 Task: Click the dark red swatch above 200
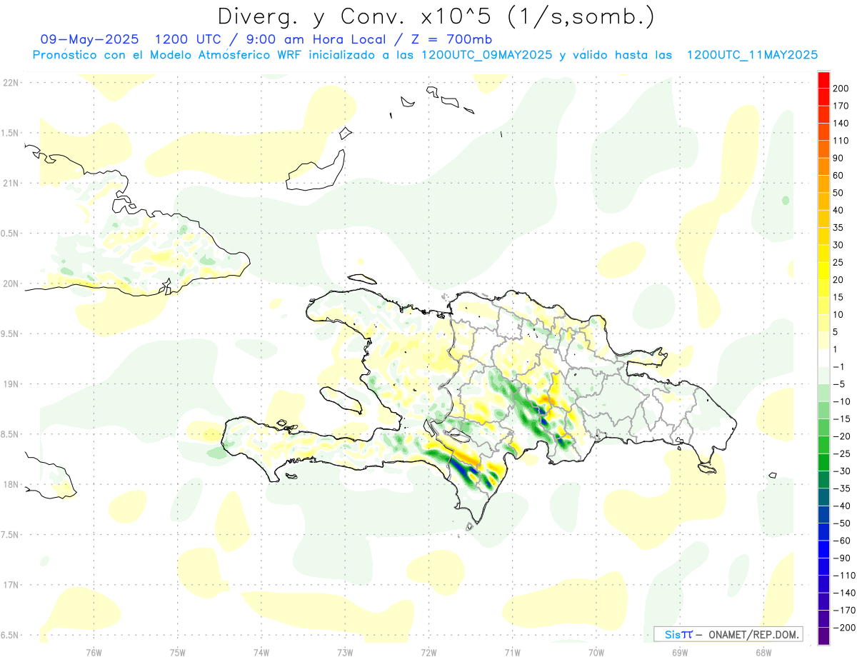click(823, 80)
